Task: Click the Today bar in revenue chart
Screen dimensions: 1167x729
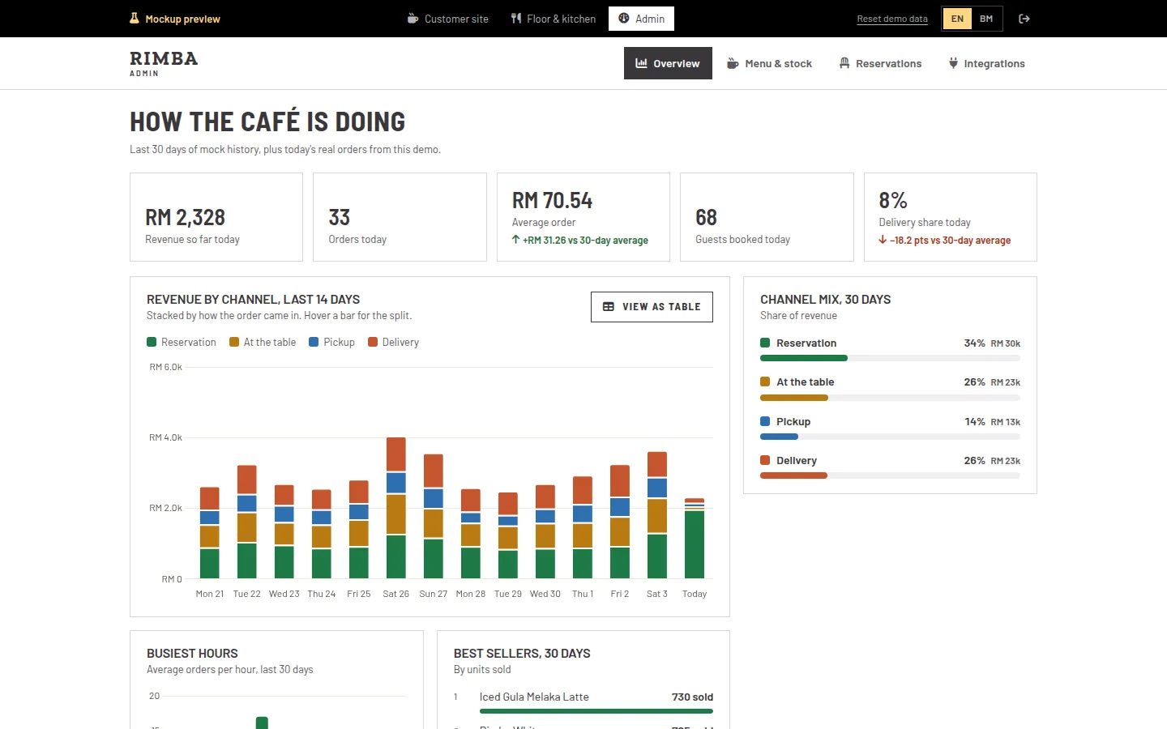Action: click(695, 538)
